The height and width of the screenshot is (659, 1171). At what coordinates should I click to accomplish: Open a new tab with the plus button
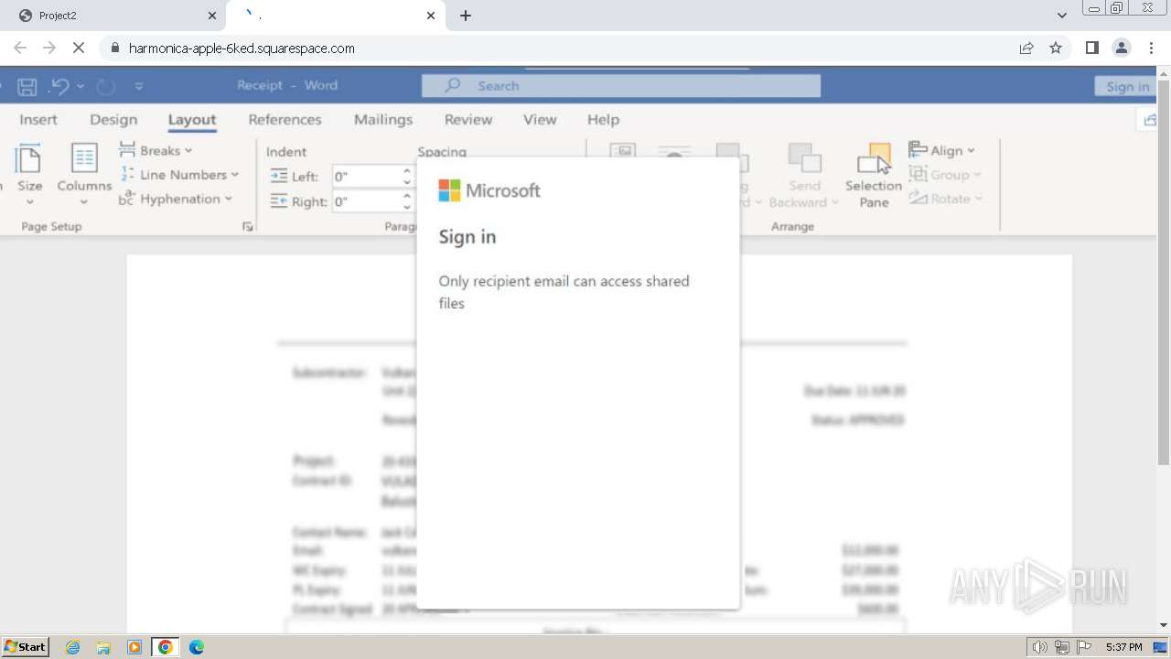tap(466, 16)
